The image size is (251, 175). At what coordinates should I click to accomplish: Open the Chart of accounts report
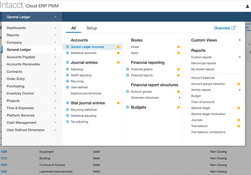click(203, 102)
